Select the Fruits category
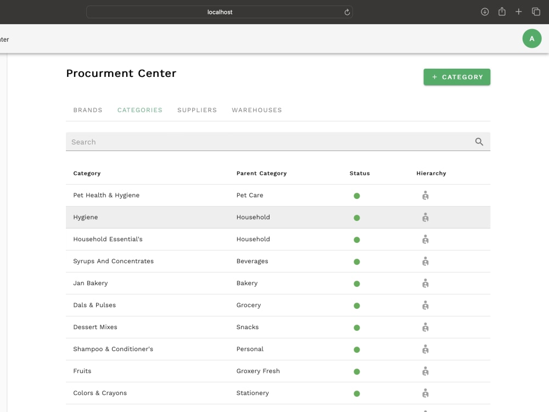Viewport: 549px width, 412px height. (82, 371)
